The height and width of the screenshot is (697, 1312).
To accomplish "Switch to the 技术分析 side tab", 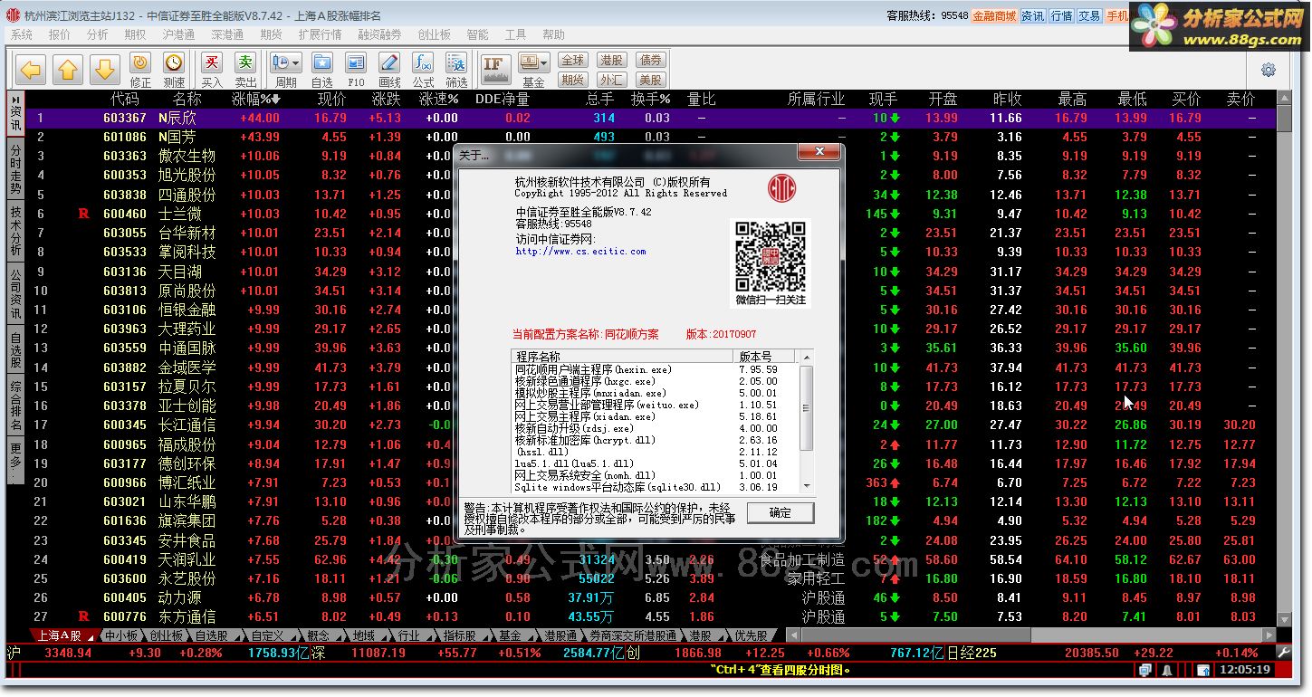I will [x=15, y=231].
